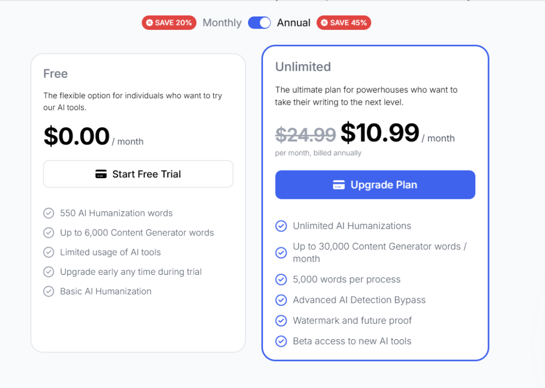The width and height of the screenshot is (545, 388).
Task: Click checkmark beside Unlimited AI Humanizations
Action: click(281, 226)
